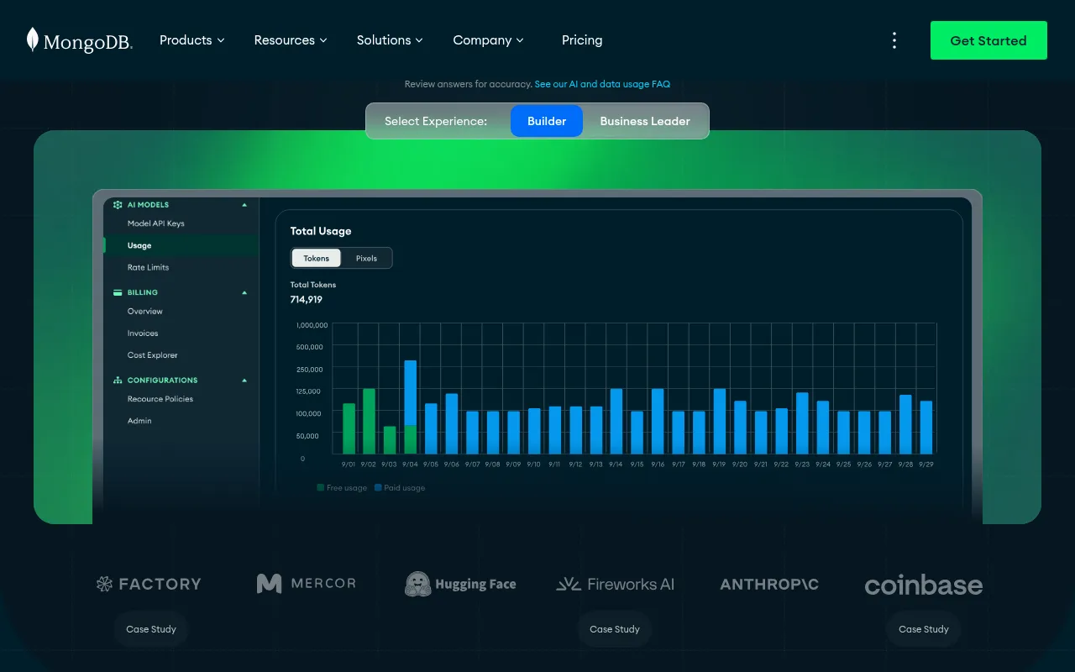Open the Pricing page
This screenshot has height=672, width=1075.
(582, 40)
